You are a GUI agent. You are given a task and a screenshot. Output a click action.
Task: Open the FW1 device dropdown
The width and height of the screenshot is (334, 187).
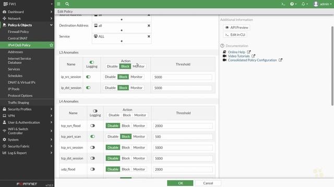pos(27,4)
